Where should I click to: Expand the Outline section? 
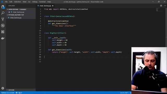point(7,90)
